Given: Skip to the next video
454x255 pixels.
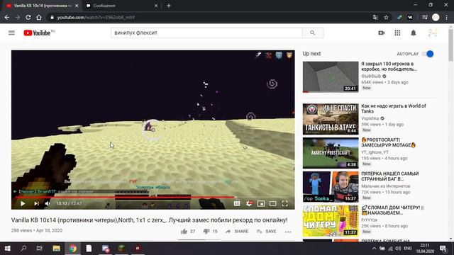Looking at the screenshot, I should click(x=36, y=203).
